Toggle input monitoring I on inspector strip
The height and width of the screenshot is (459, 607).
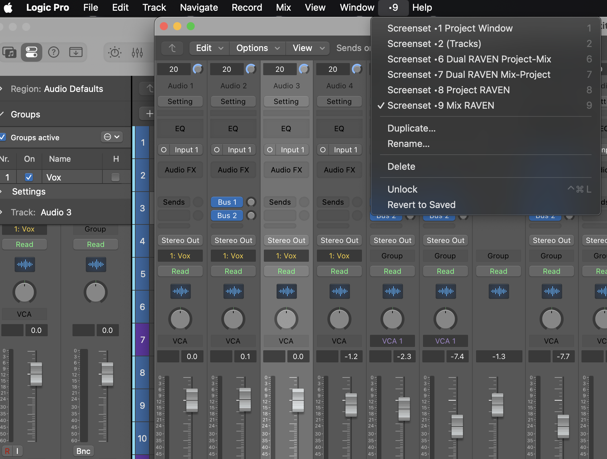click(17, 451)
